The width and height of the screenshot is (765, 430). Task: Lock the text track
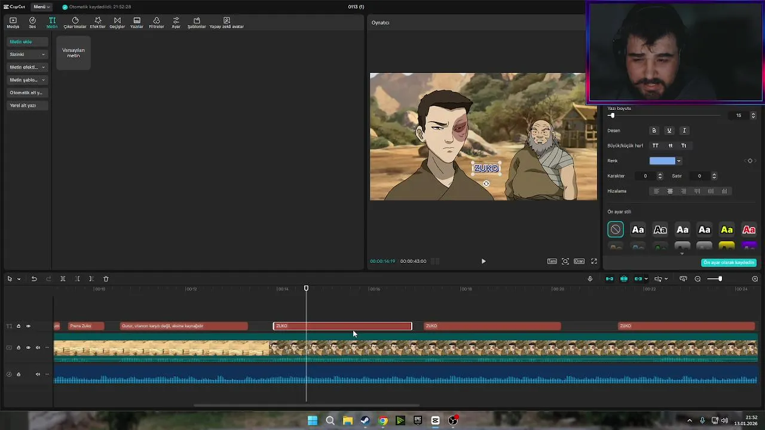(x=19, y=326)
